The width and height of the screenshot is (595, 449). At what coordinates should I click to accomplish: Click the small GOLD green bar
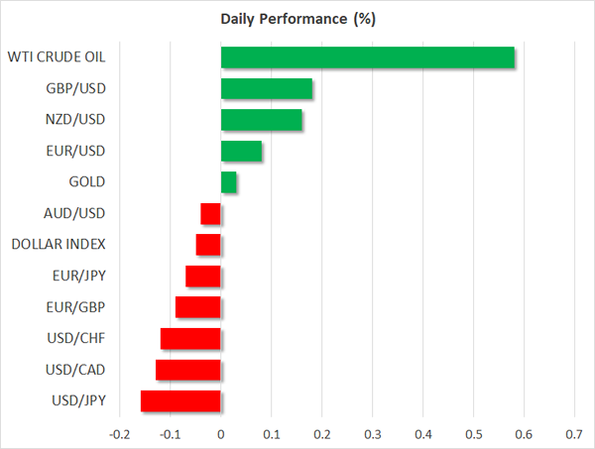[x=228, y=182]
